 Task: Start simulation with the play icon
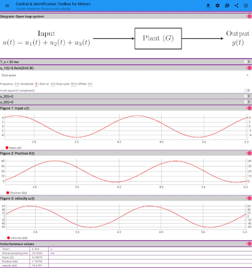point(246,6)
